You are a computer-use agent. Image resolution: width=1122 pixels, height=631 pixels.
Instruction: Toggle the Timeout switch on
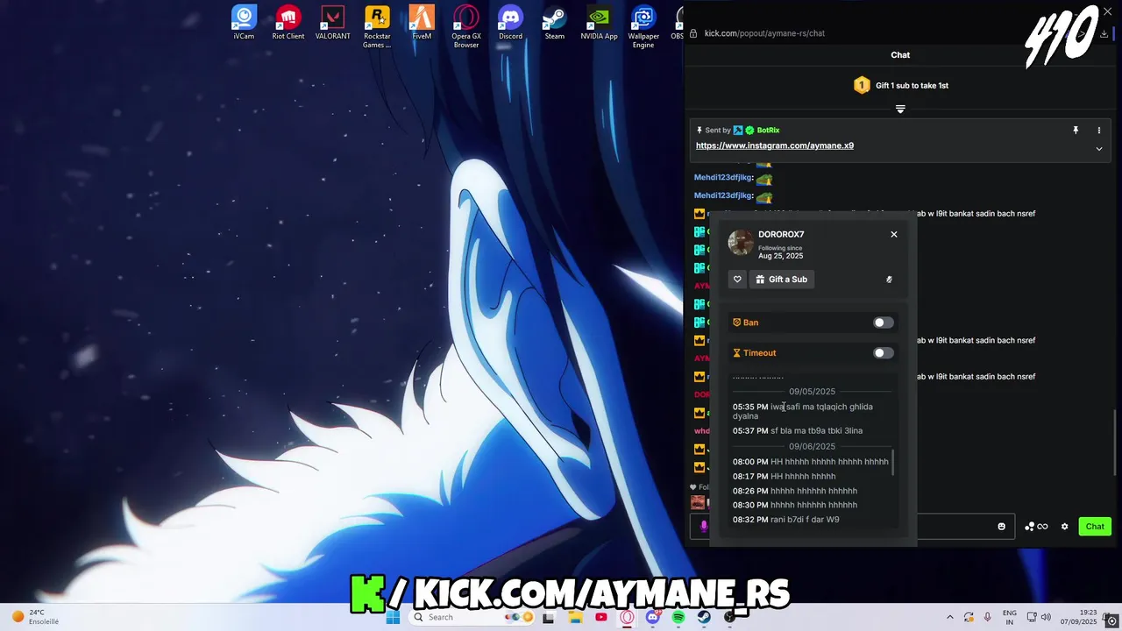pos(884,353)
